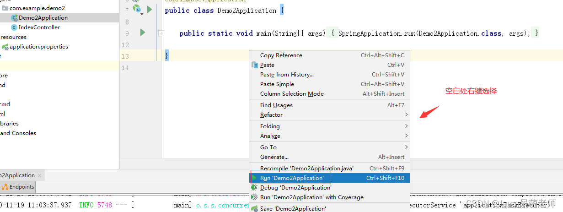Expand the Go To submenu arrow
Image resolution: width=563 pixels, height=212 pixels.
[406, 147]
